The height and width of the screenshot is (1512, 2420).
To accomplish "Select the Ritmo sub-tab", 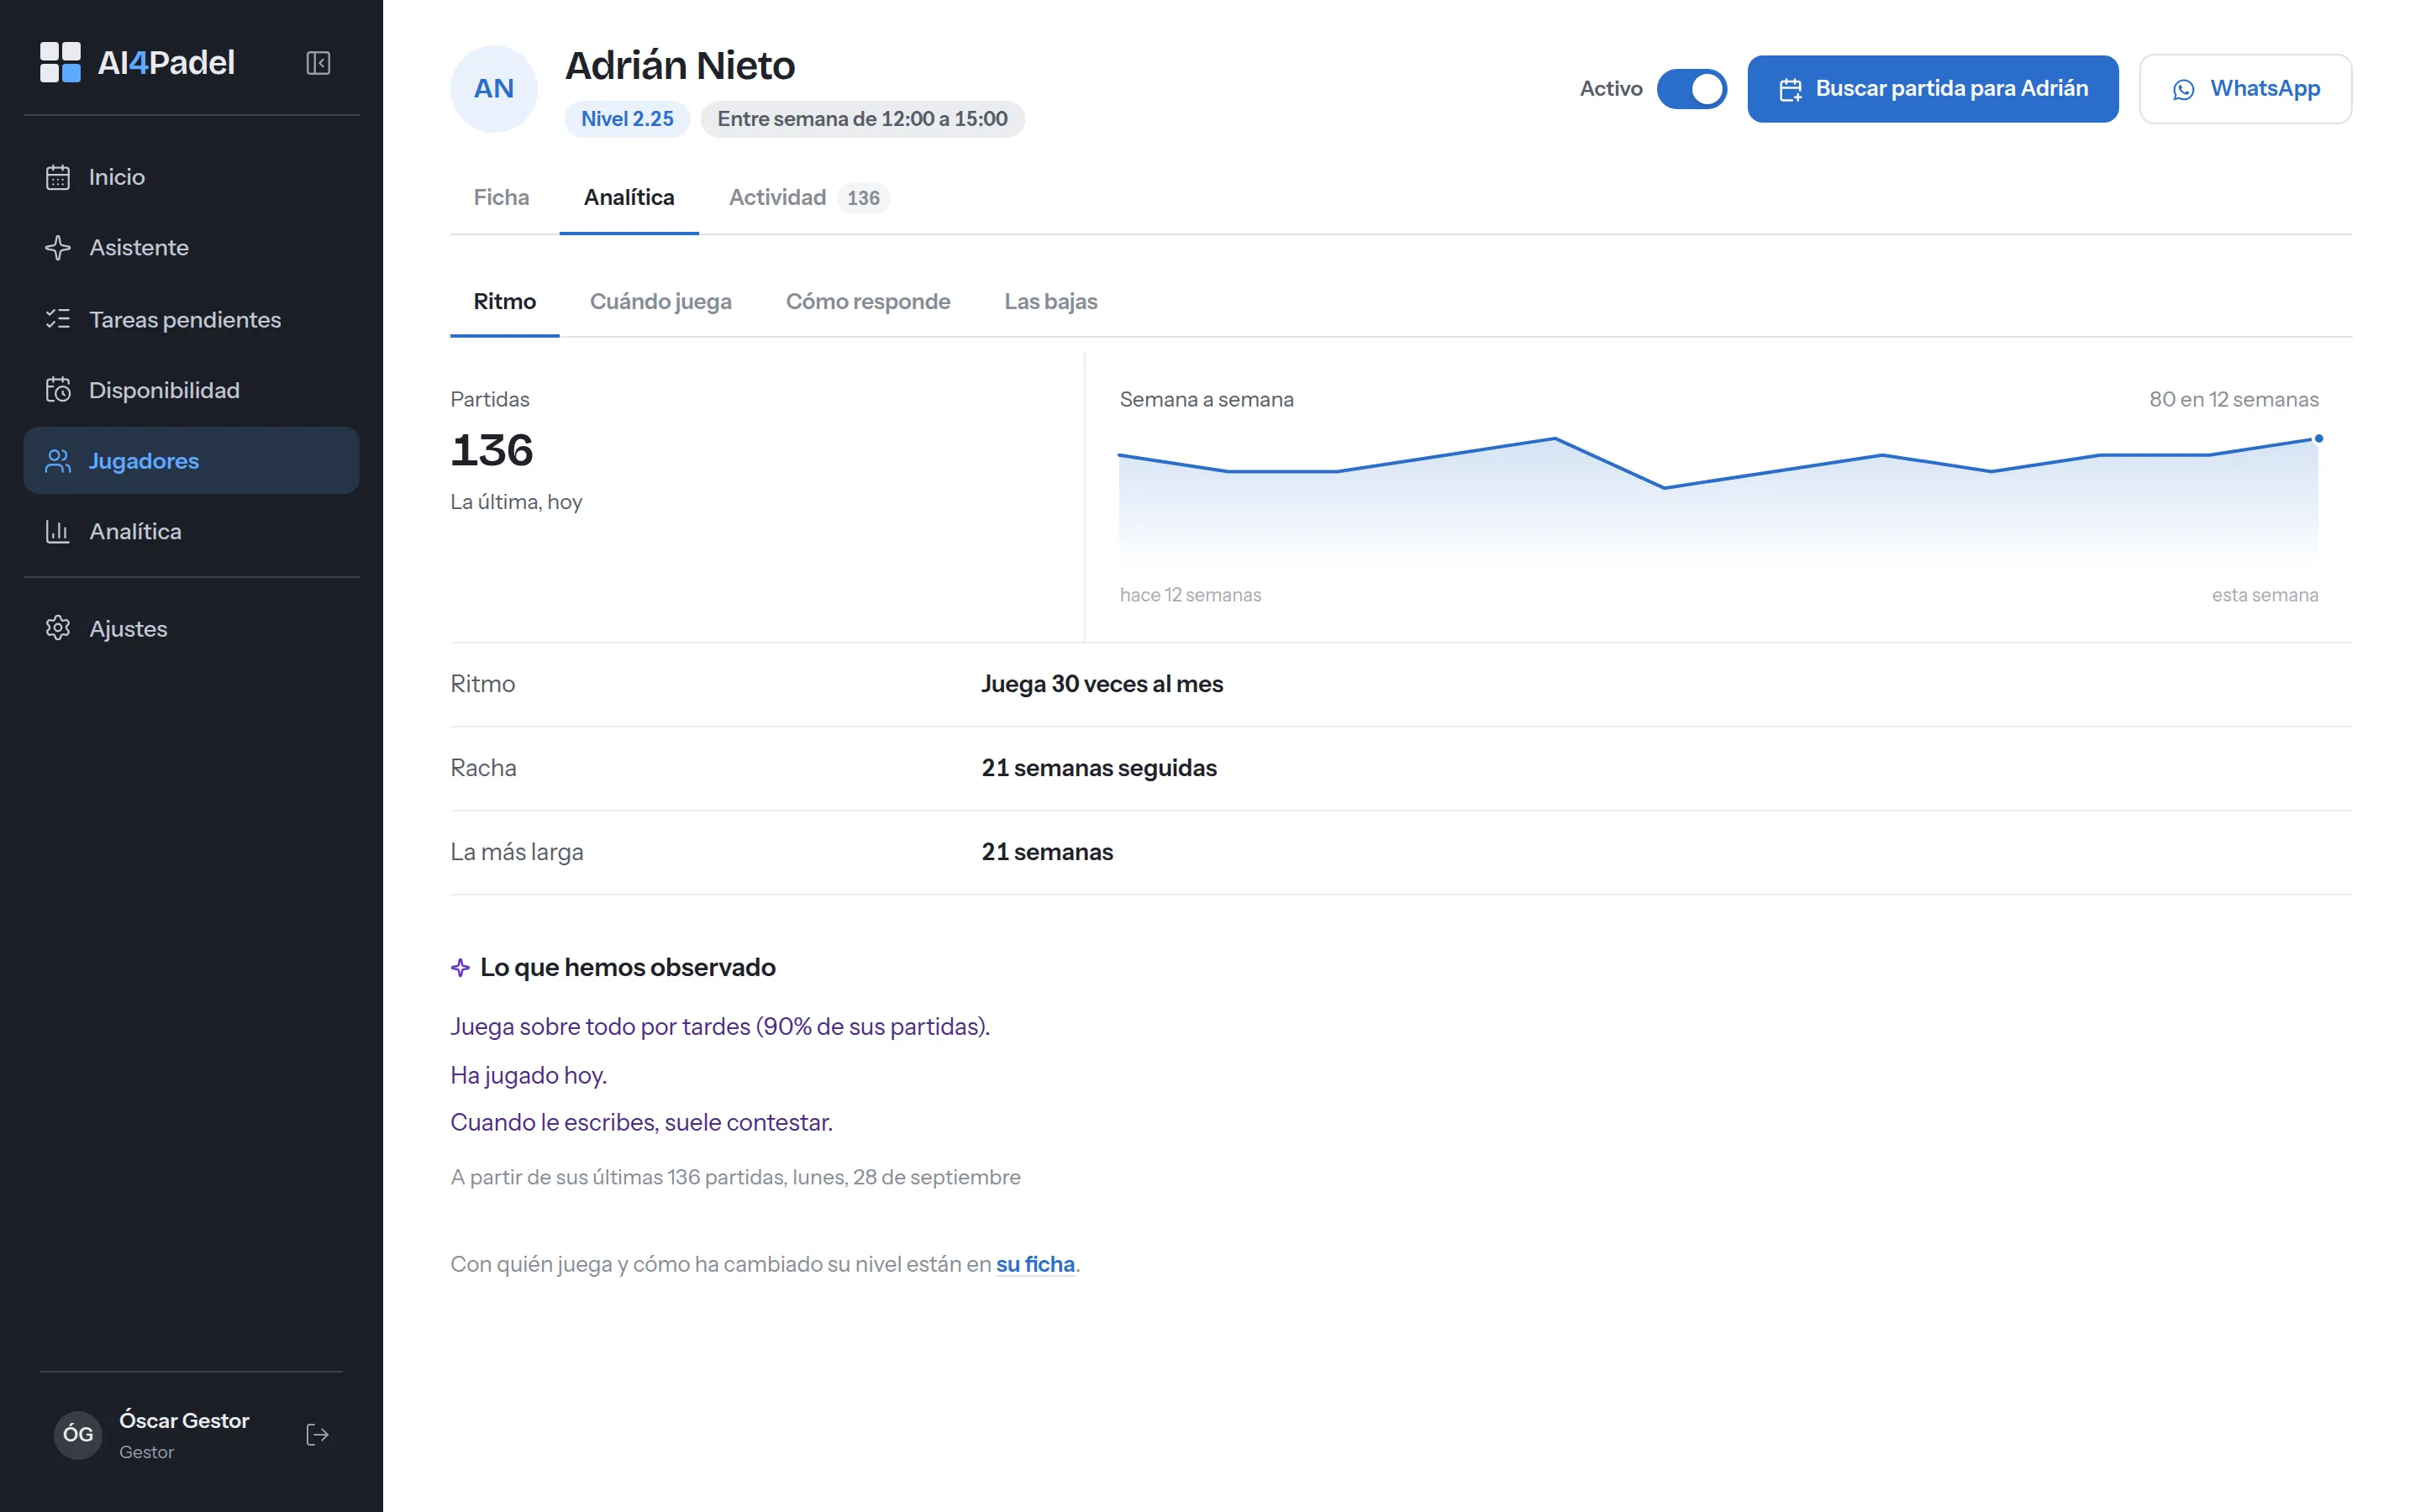I will [505, 302].
